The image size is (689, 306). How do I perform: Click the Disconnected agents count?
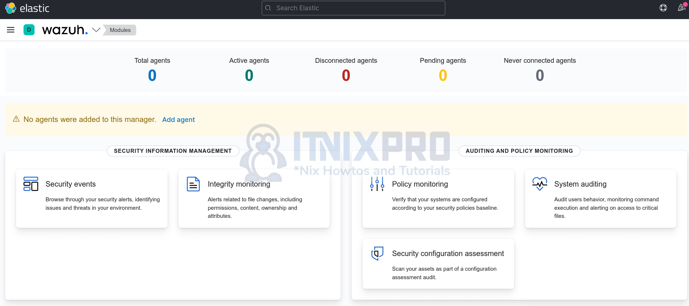[346, 76]
